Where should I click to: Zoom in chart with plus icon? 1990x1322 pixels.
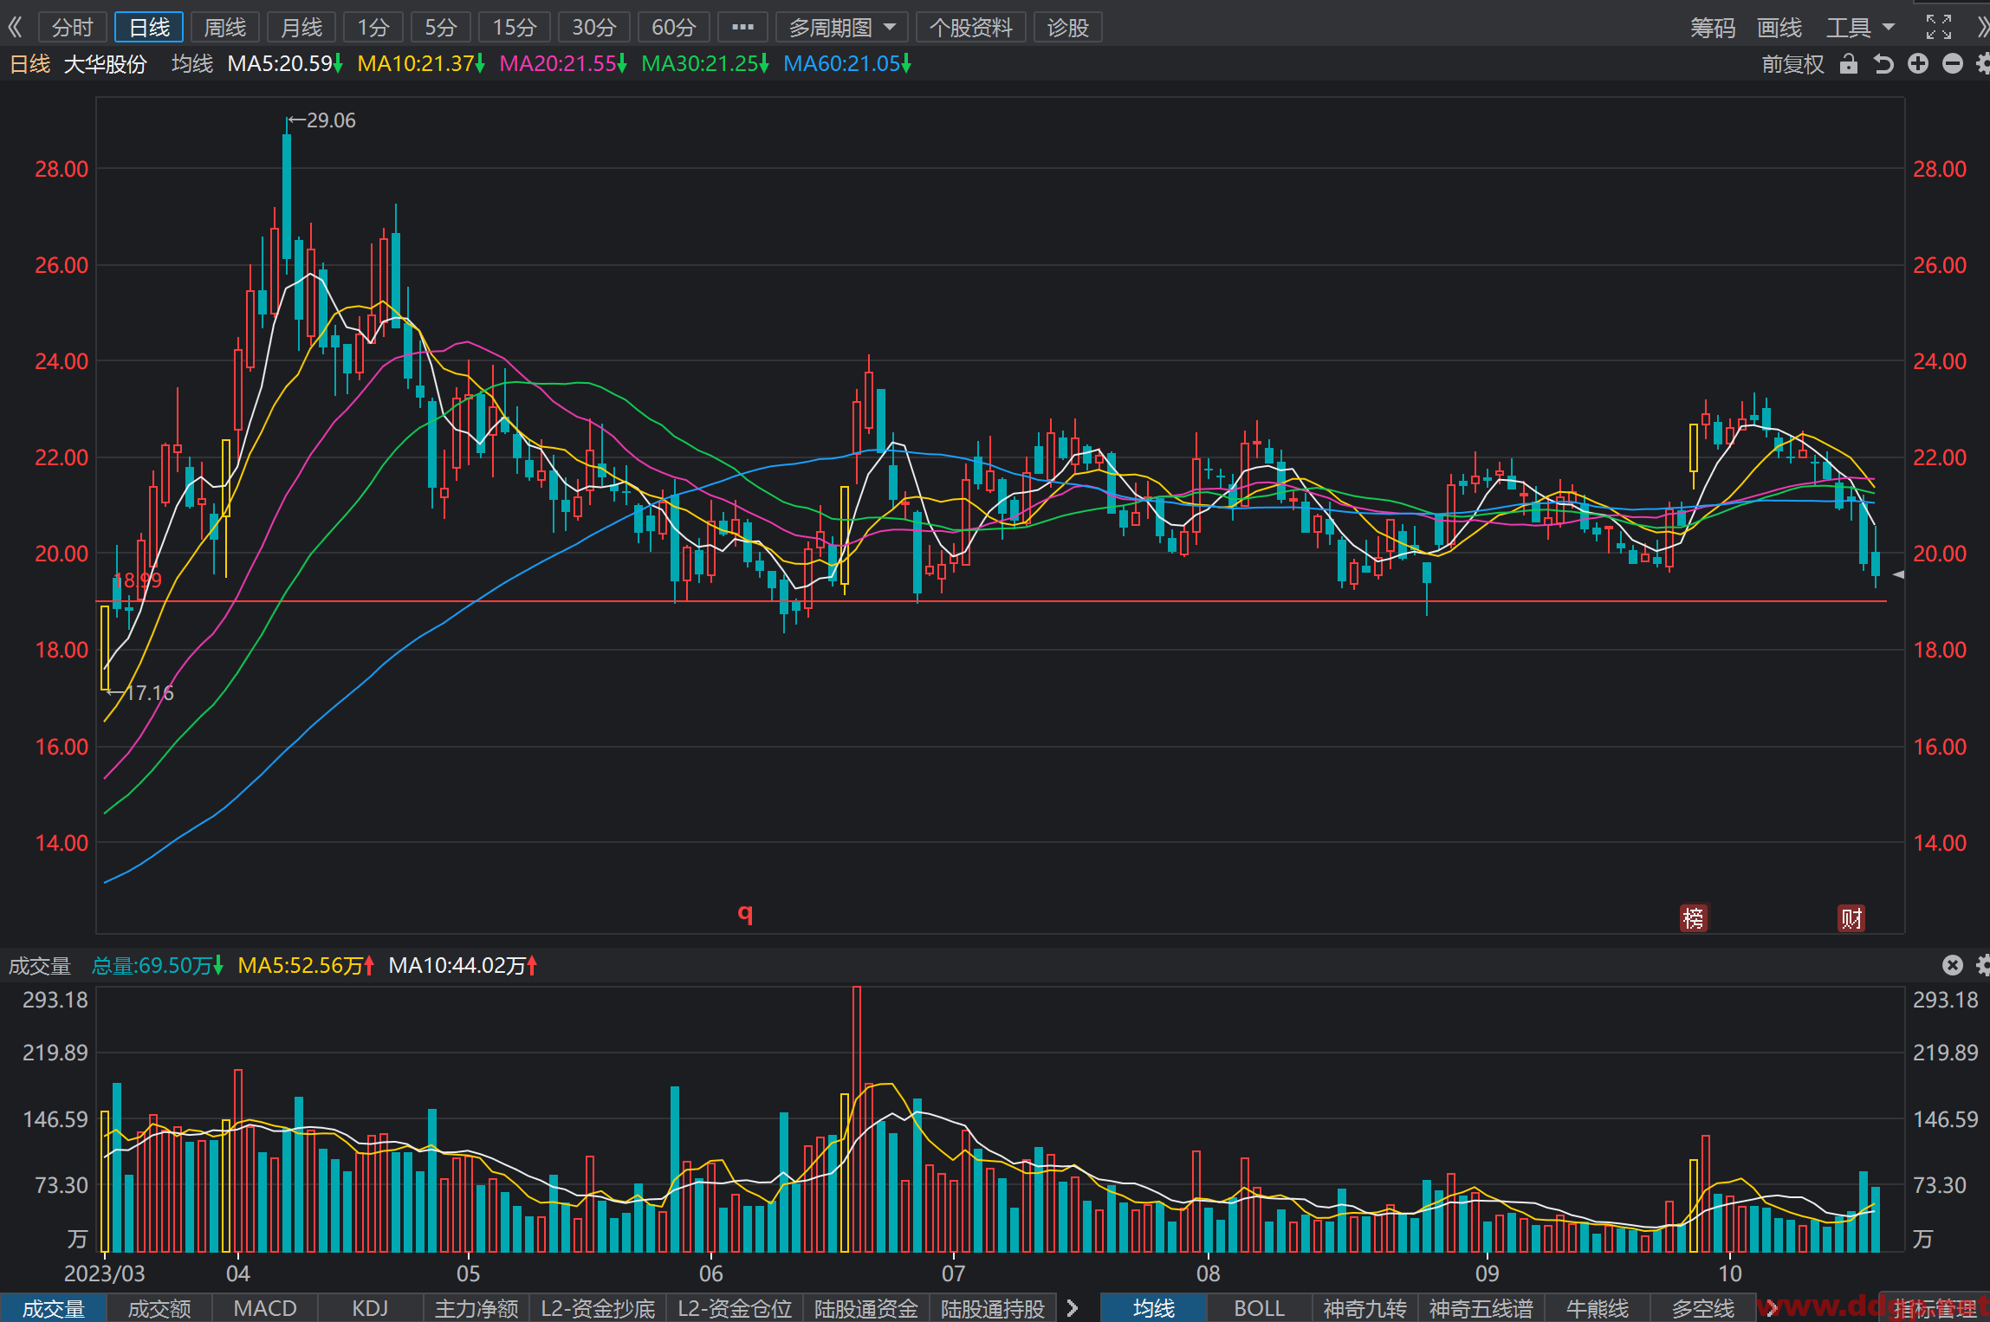tap(1918, 64)
